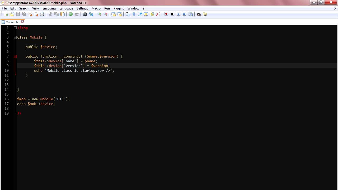Toggle the Document Map icon
The width and height of the screenshot is (338, 190).
point(152,14)
